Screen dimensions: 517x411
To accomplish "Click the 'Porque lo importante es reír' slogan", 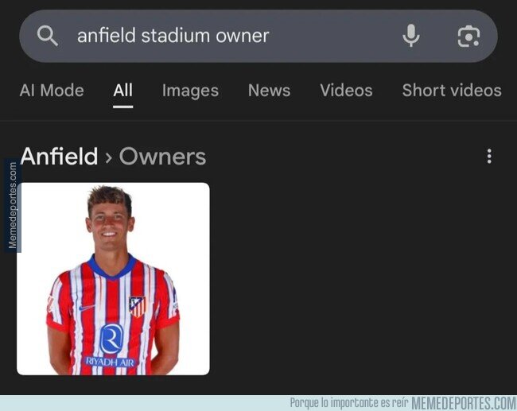I will pyautogui.click(x=349, y=403).
